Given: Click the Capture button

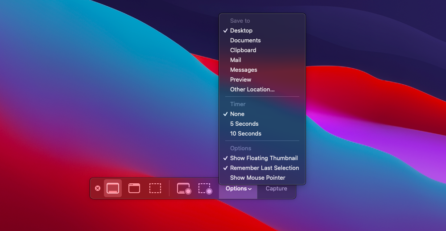Looking at the screenshot, I should pos(276,188).
